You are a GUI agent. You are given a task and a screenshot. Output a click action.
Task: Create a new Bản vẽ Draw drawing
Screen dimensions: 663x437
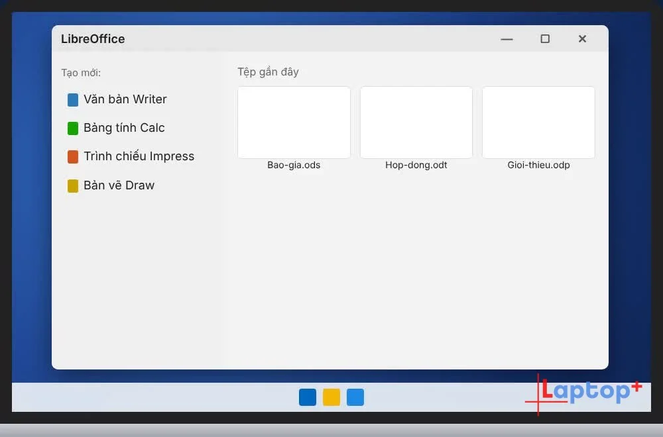111,185
